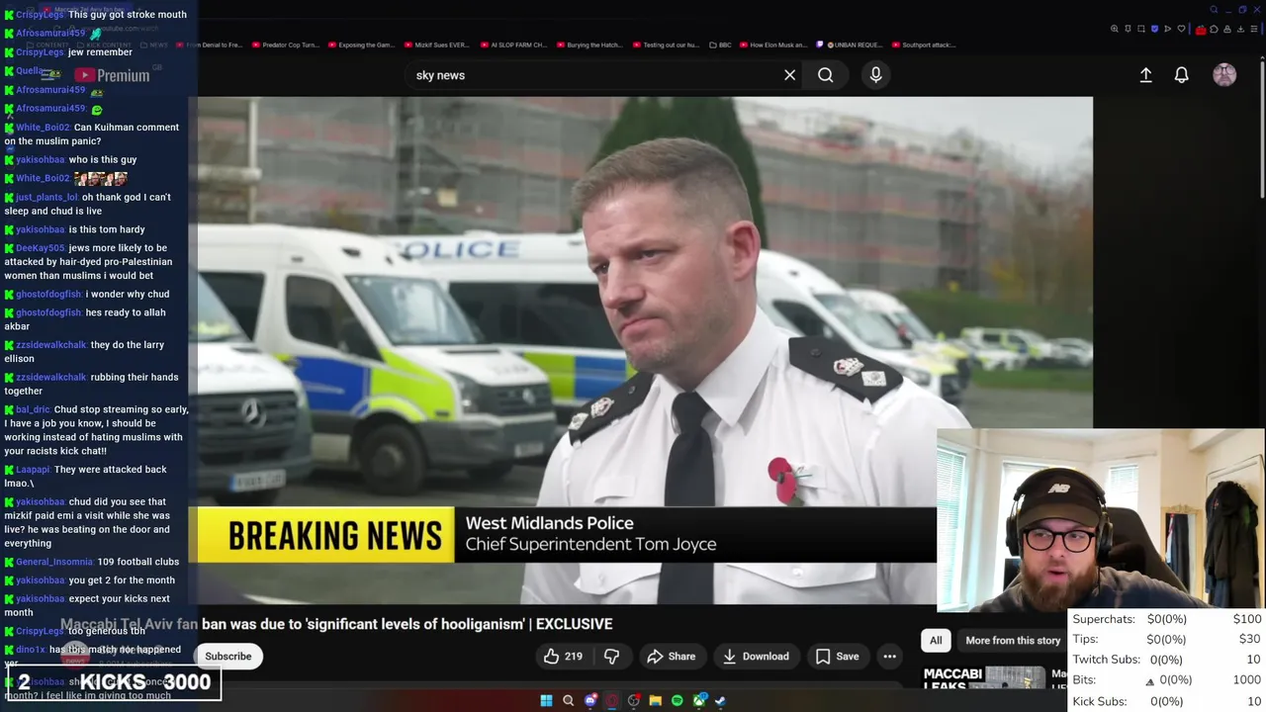This screenshot has height=712, width=1266.
Task: Click chat username 'Laapapi'
Action: [x=34, y=470]
